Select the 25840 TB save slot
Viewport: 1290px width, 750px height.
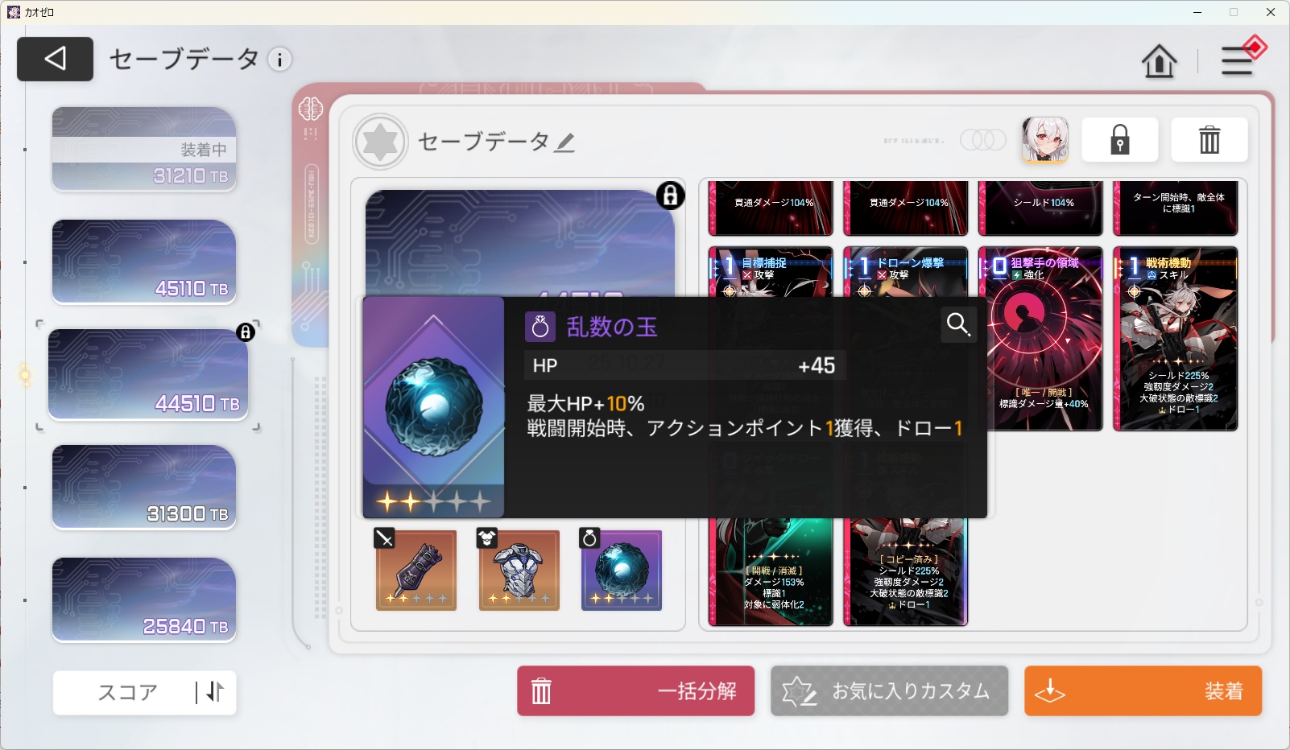(x=144, y=600)
